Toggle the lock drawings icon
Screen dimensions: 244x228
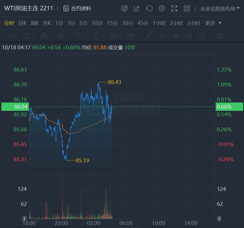162,35
